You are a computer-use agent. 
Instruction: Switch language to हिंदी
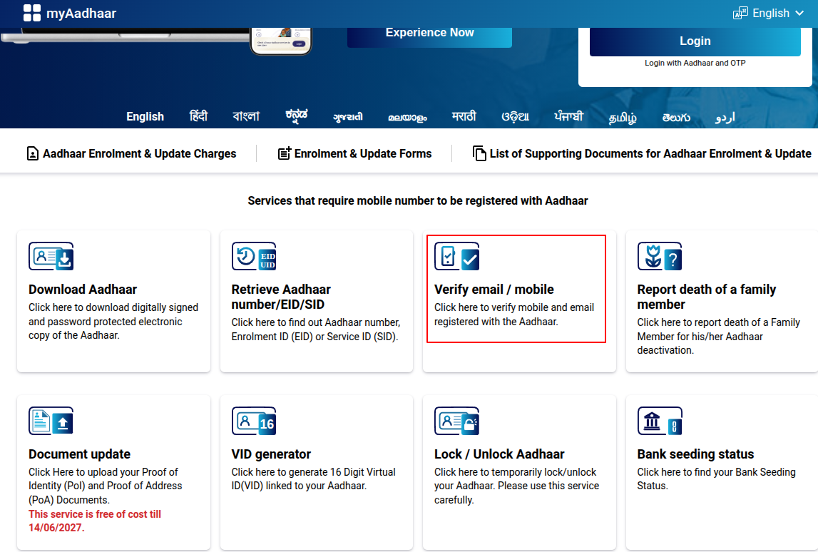click(198, 116)
